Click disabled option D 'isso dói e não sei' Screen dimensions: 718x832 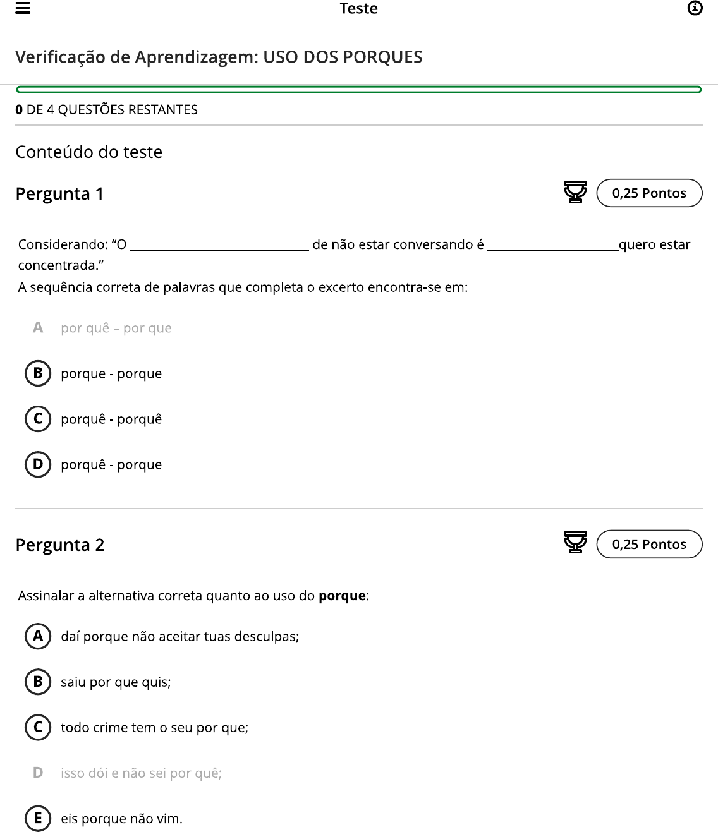click(141, 773)
